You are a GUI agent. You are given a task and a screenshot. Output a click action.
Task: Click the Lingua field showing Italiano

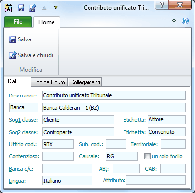coord(67,180)
